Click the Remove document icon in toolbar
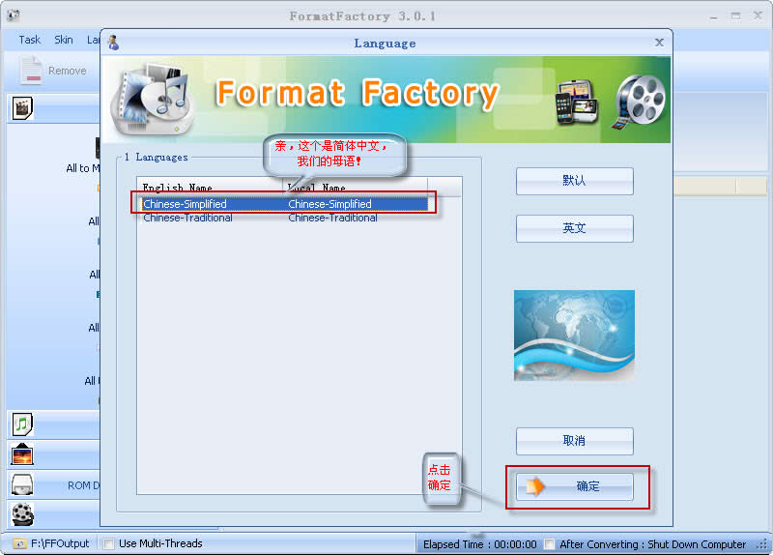The height and width of the screenshot is (555, 773). 32,71
